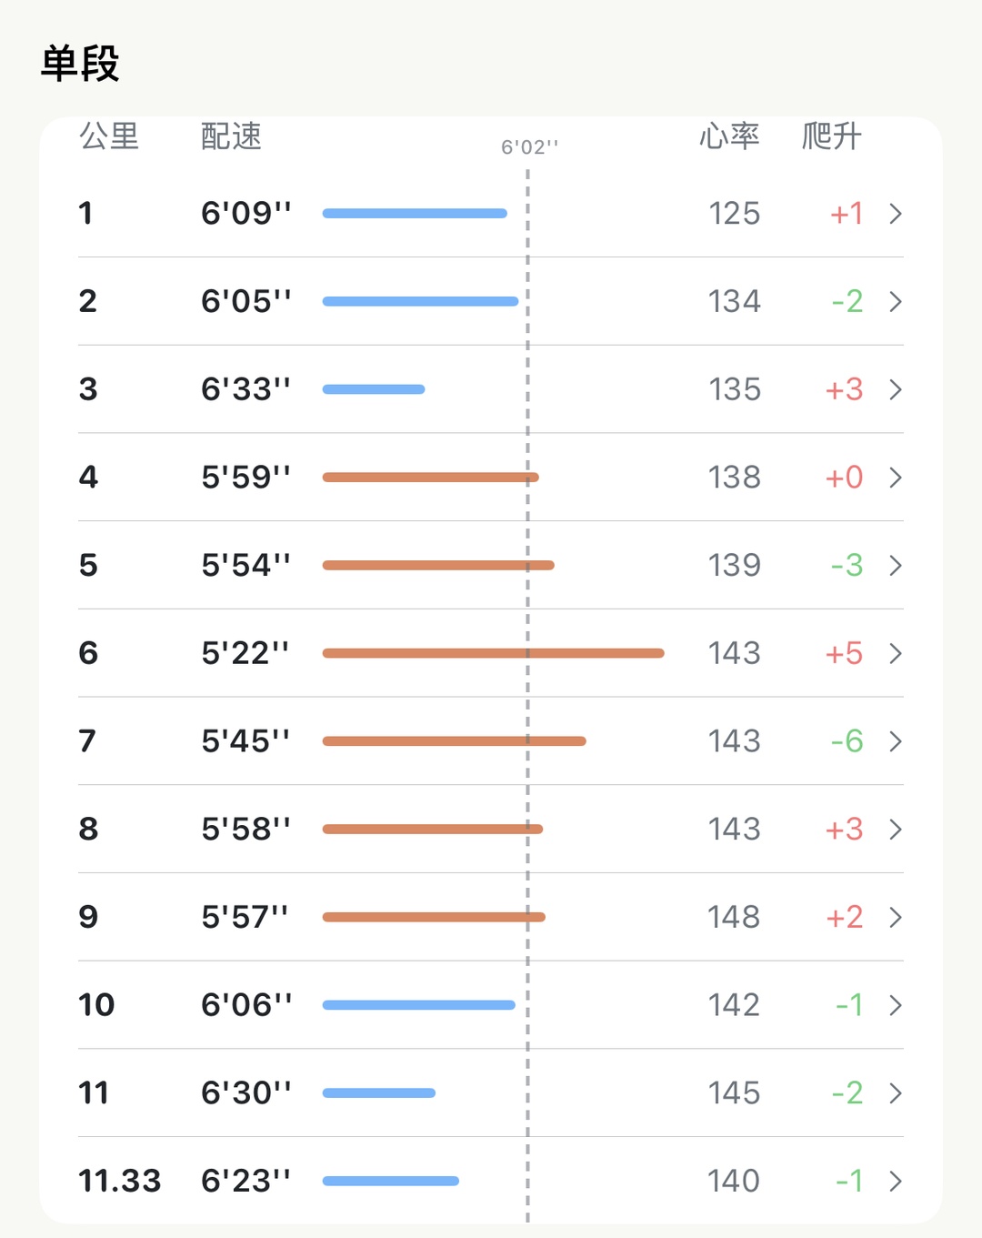Open kilometer 8 chevron icon

pos(896,829)
